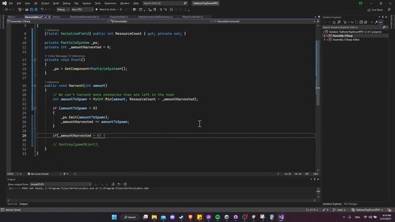Start debugging with Attach to Unity

point(106,10)
